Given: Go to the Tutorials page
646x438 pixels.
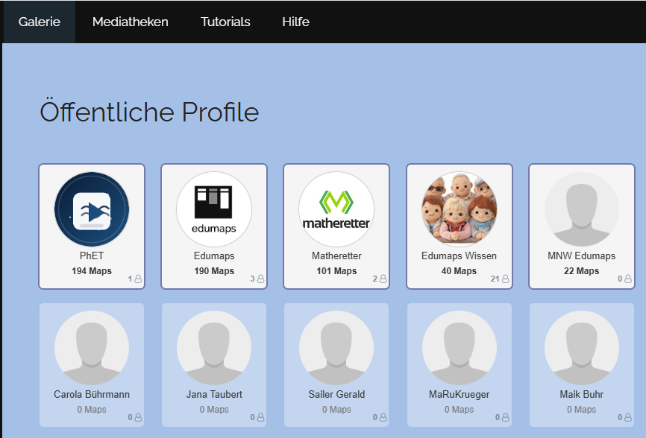Looking at the screenshot, I should click(225, 22).
